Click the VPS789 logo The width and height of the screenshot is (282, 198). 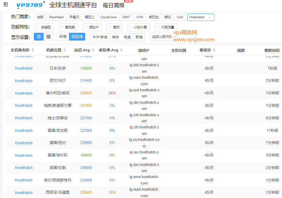(x=31, y=5)
